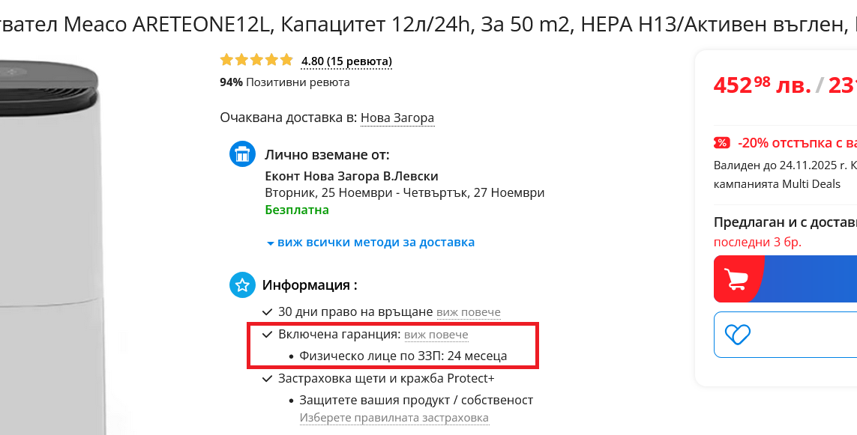Change the delivery city Нова Загора
The width and height of the screenshot is (857, 435).
pos(397,118)
